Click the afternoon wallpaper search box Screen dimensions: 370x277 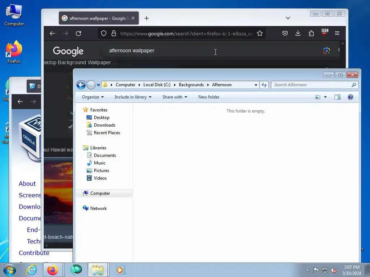[x=212, y=50]
